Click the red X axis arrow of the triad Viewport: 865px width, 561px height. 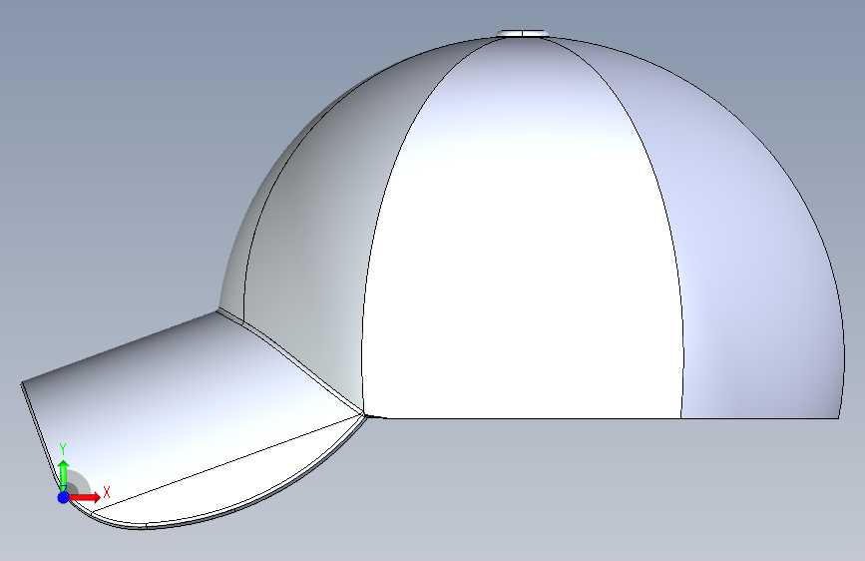point(86,497)
